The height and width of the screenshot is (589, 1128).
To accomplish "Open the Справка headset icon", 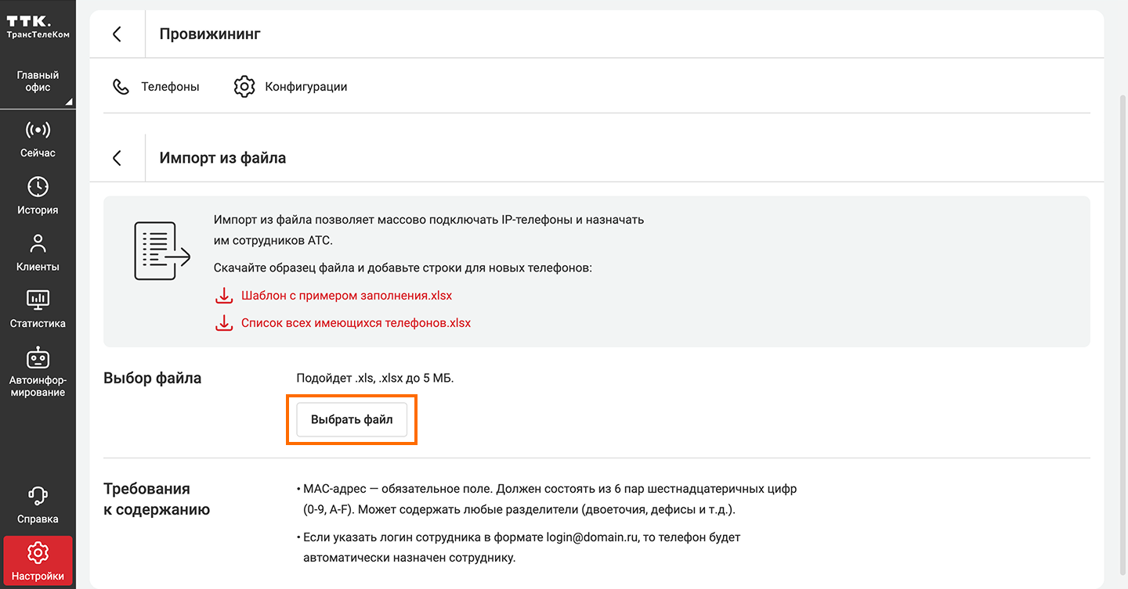I will pos(38,496).
